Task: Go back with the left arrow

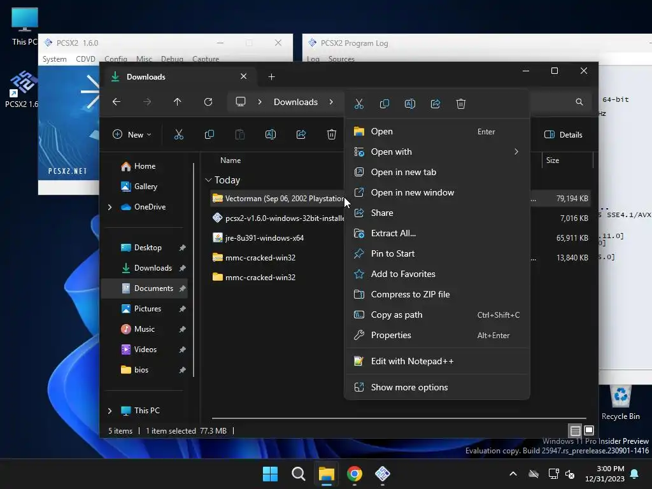Action: [117, 102]
